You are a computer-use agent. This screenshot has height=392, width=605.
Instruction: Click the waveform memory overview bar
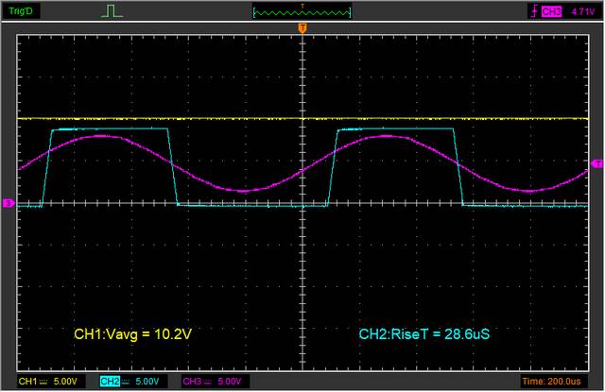[x=302, y=12]
